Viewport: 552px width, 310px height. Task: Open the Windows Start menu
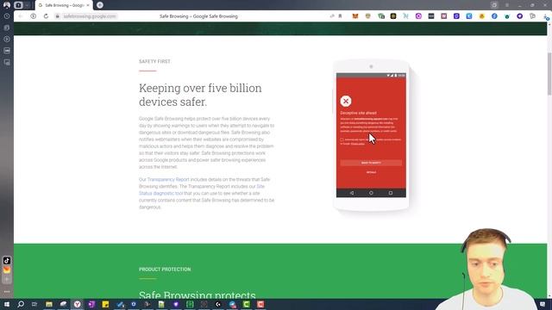(7, 304)
